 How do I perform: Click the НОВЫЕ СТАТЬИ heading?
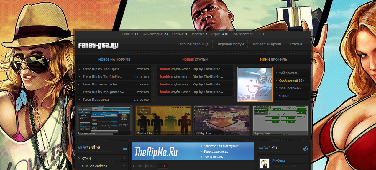[195, 60]
